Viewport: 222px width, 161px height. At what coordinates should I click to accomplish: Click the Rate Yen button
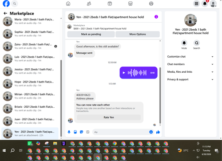(x=109, y=117)
